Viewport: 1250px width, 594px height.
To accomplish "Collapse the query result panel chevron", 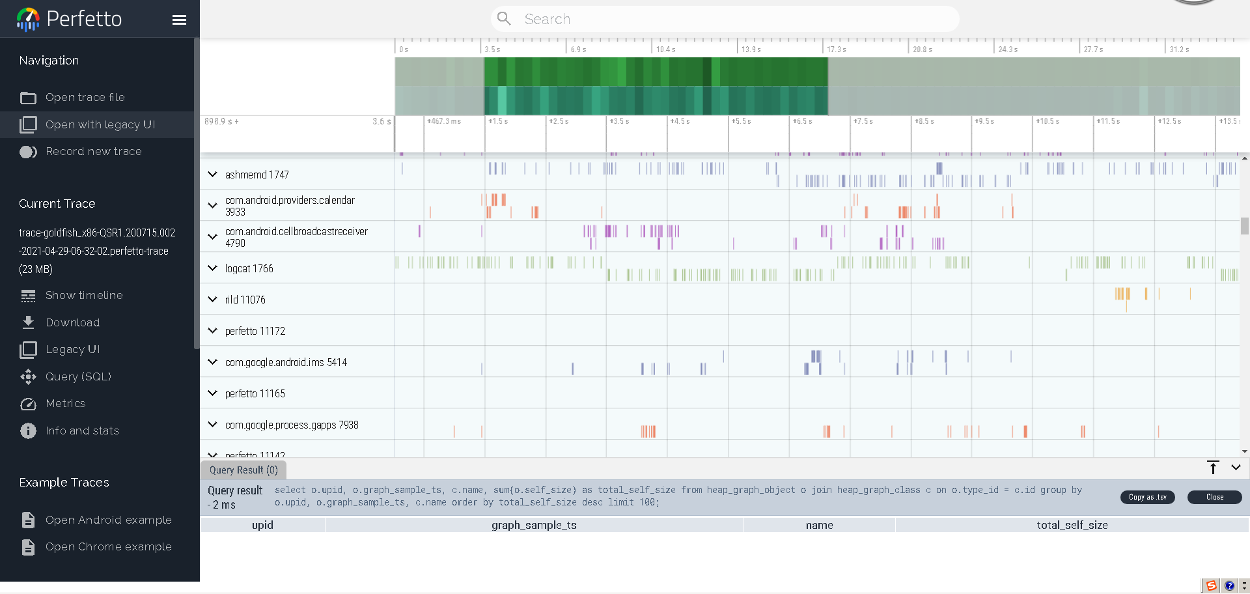I will pos(1236,468).
